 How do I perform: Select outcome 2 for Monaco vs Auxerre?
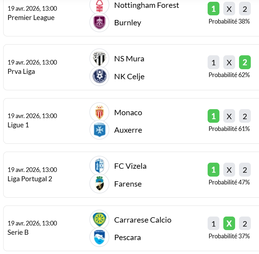pyautogui.click(x=245, y=116)
